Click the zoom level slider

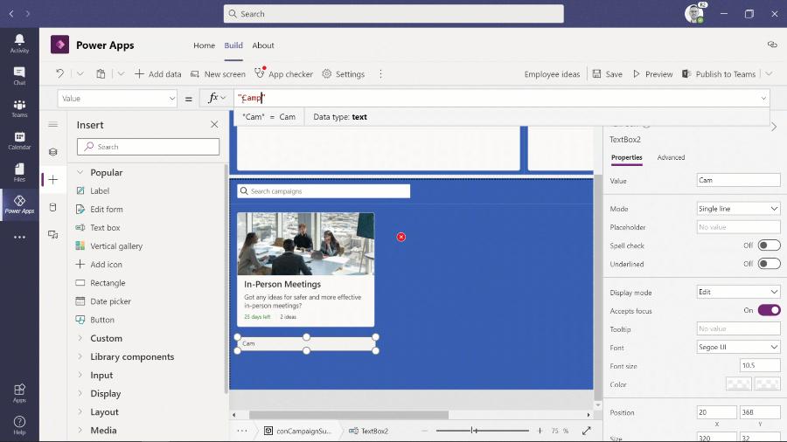tap(483, 431)
